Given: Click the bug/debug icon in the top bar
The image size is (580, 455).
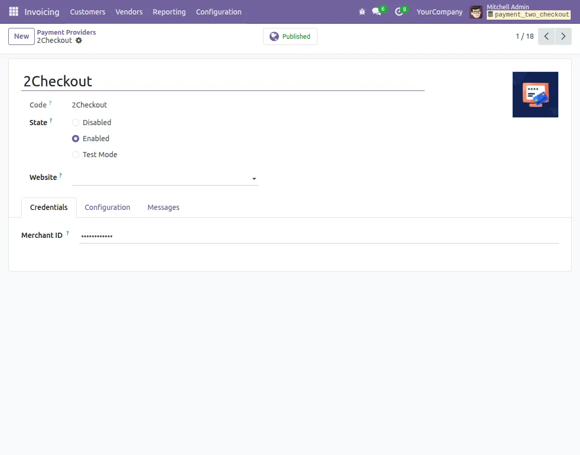Looking at the screenshot, I should click(362, 11).
